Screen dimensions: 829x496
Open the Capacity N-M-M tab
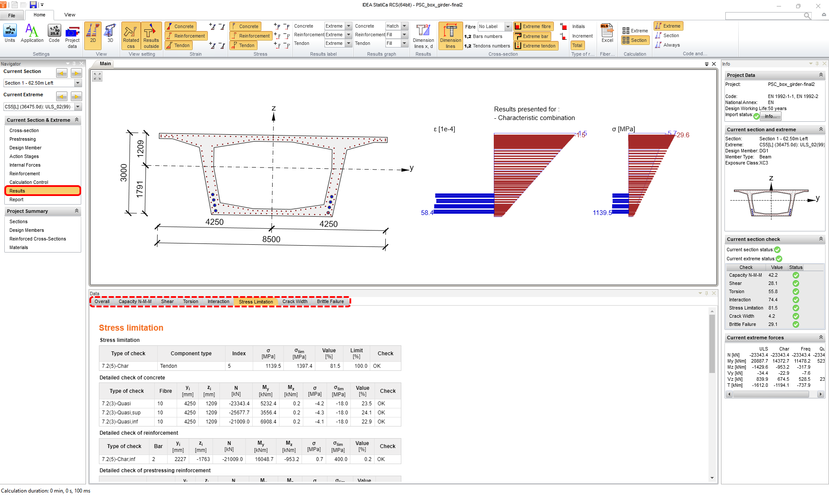[x=135, y=302]
